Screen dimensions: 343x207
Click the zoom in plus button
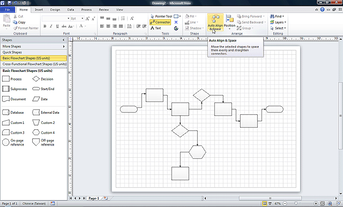316,203
